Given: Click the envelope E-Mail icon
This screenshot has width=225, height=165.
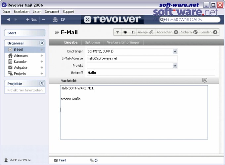Looking at the screenshot, I should 10,49.
